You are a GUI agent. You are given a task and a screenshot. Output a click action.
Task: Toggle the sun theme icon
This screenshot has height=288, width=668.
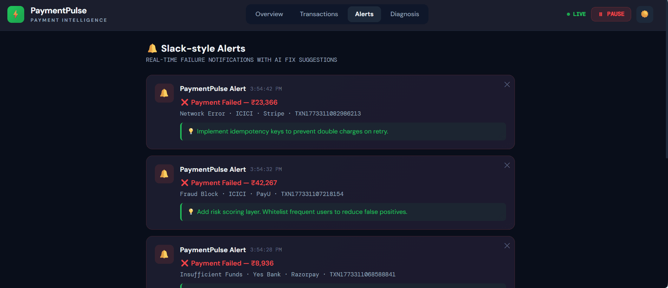pyautogui.click(x=644, y=14)
